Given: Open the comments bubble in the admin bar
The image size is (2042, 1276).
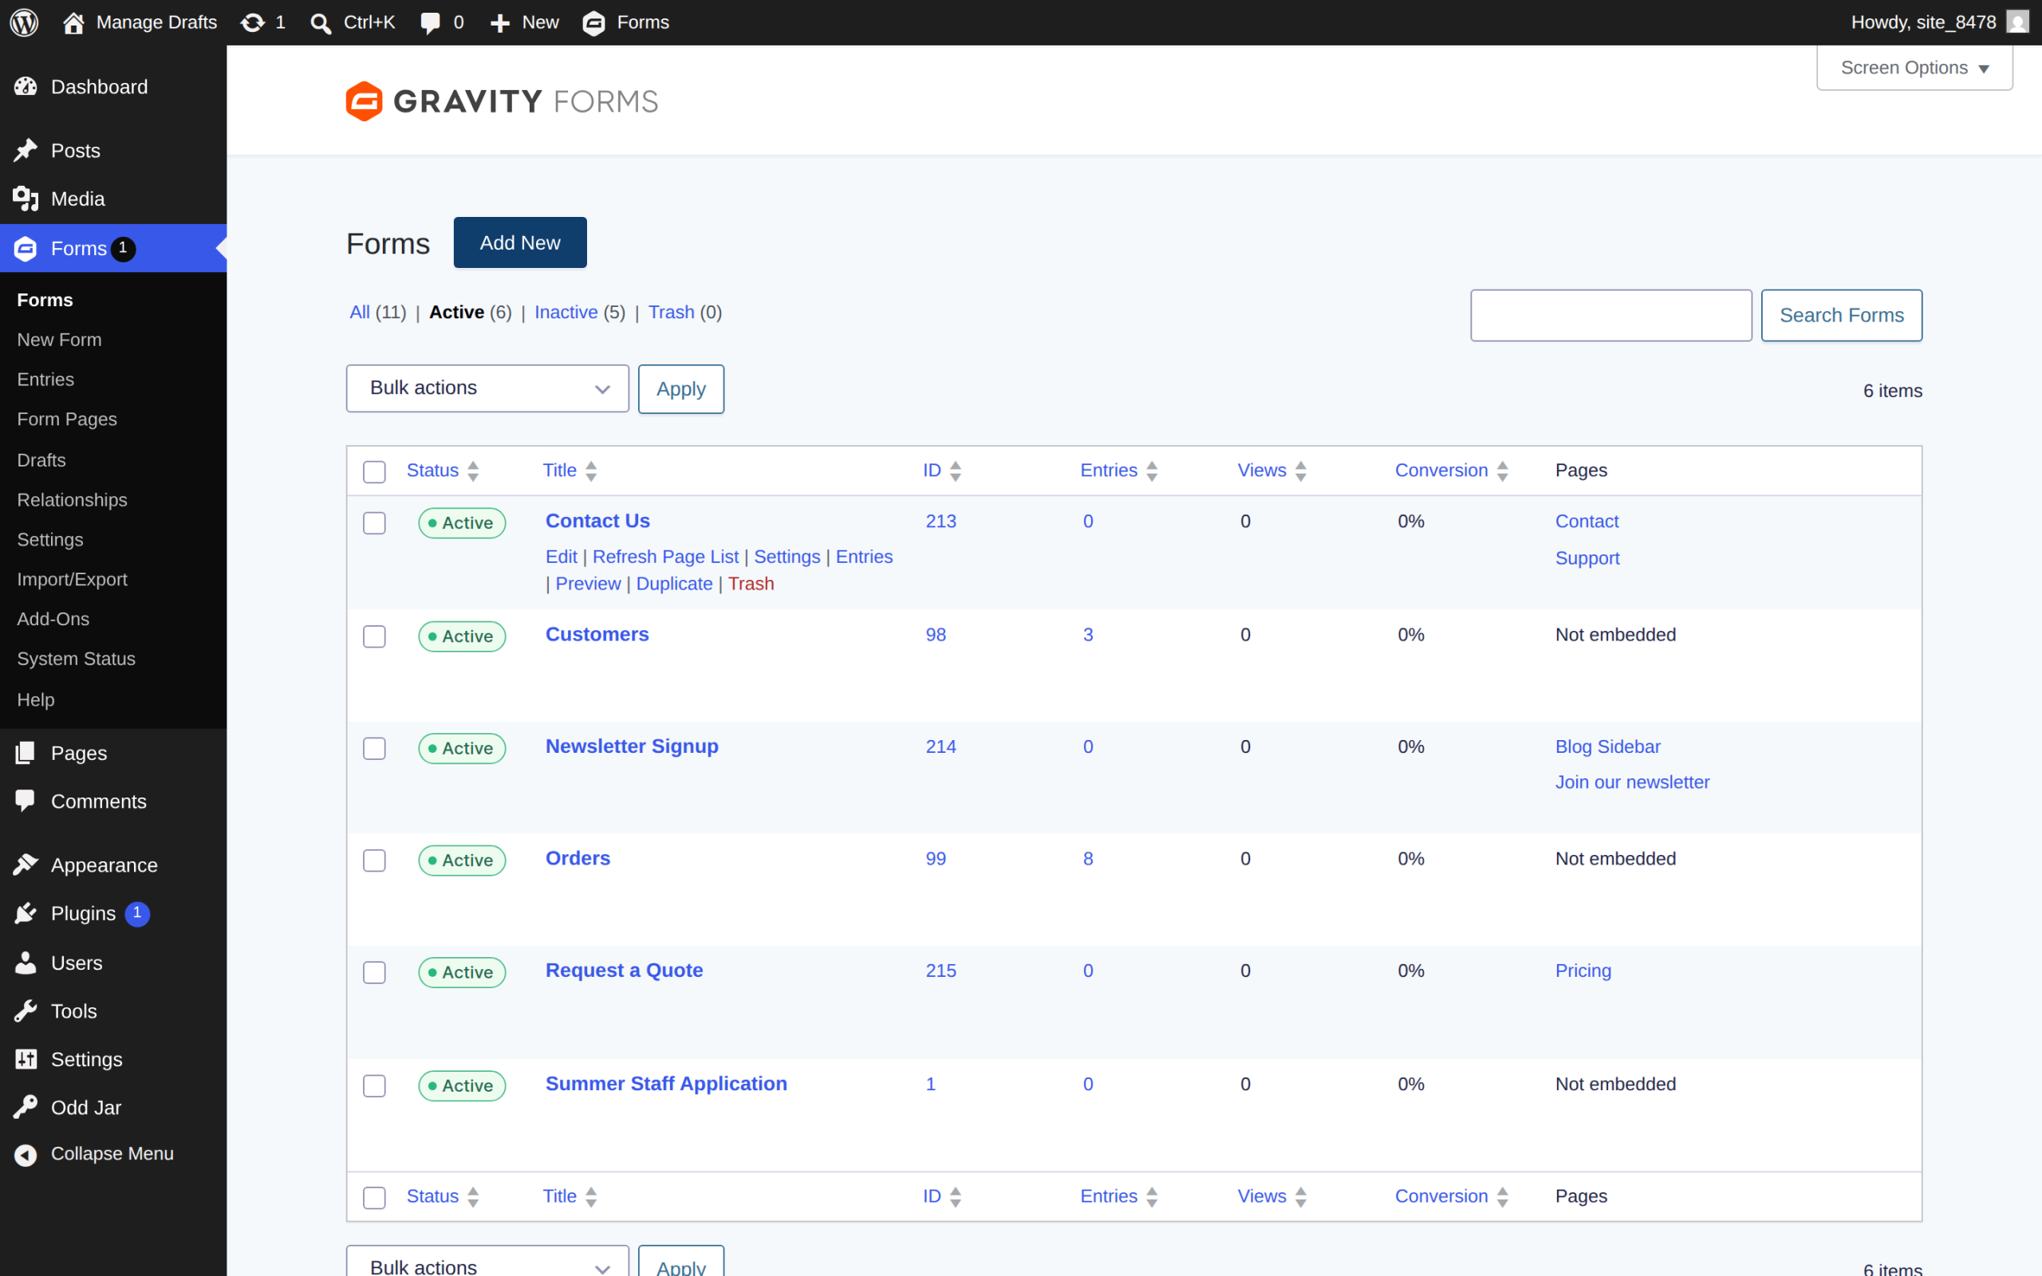Looking at the screenshot, I should coord(431,23).
